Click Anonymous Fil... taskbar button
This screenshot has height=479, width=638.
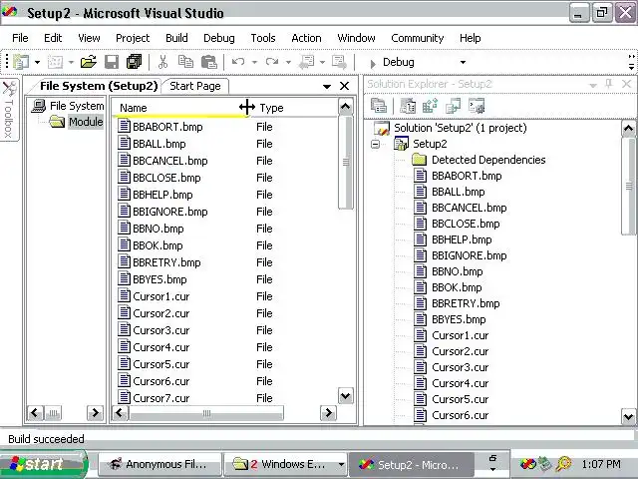tap(160, 464)
